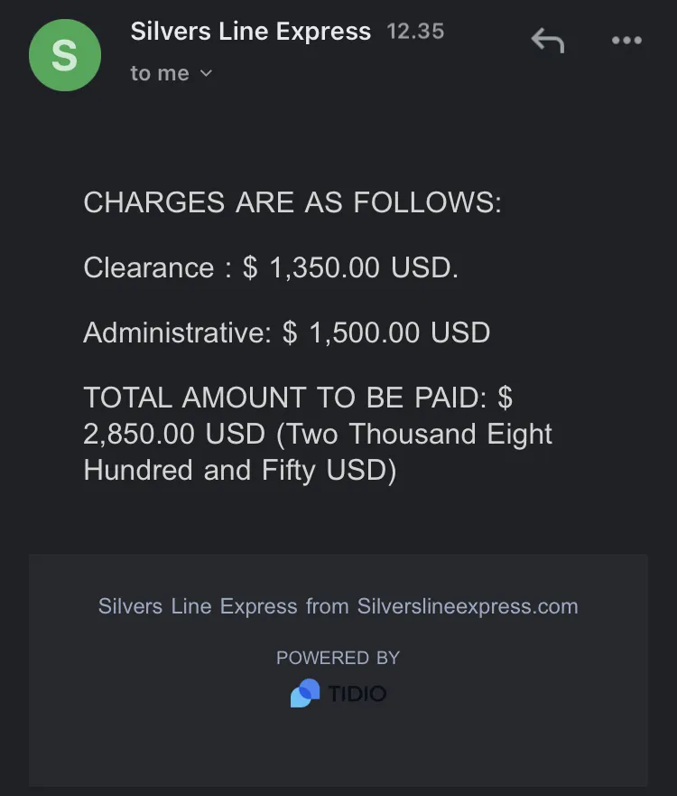Select the 'CHARGES ARE AS FOLLOWS' heading
The height and width of the screenshot is (796, 677).
292,202
